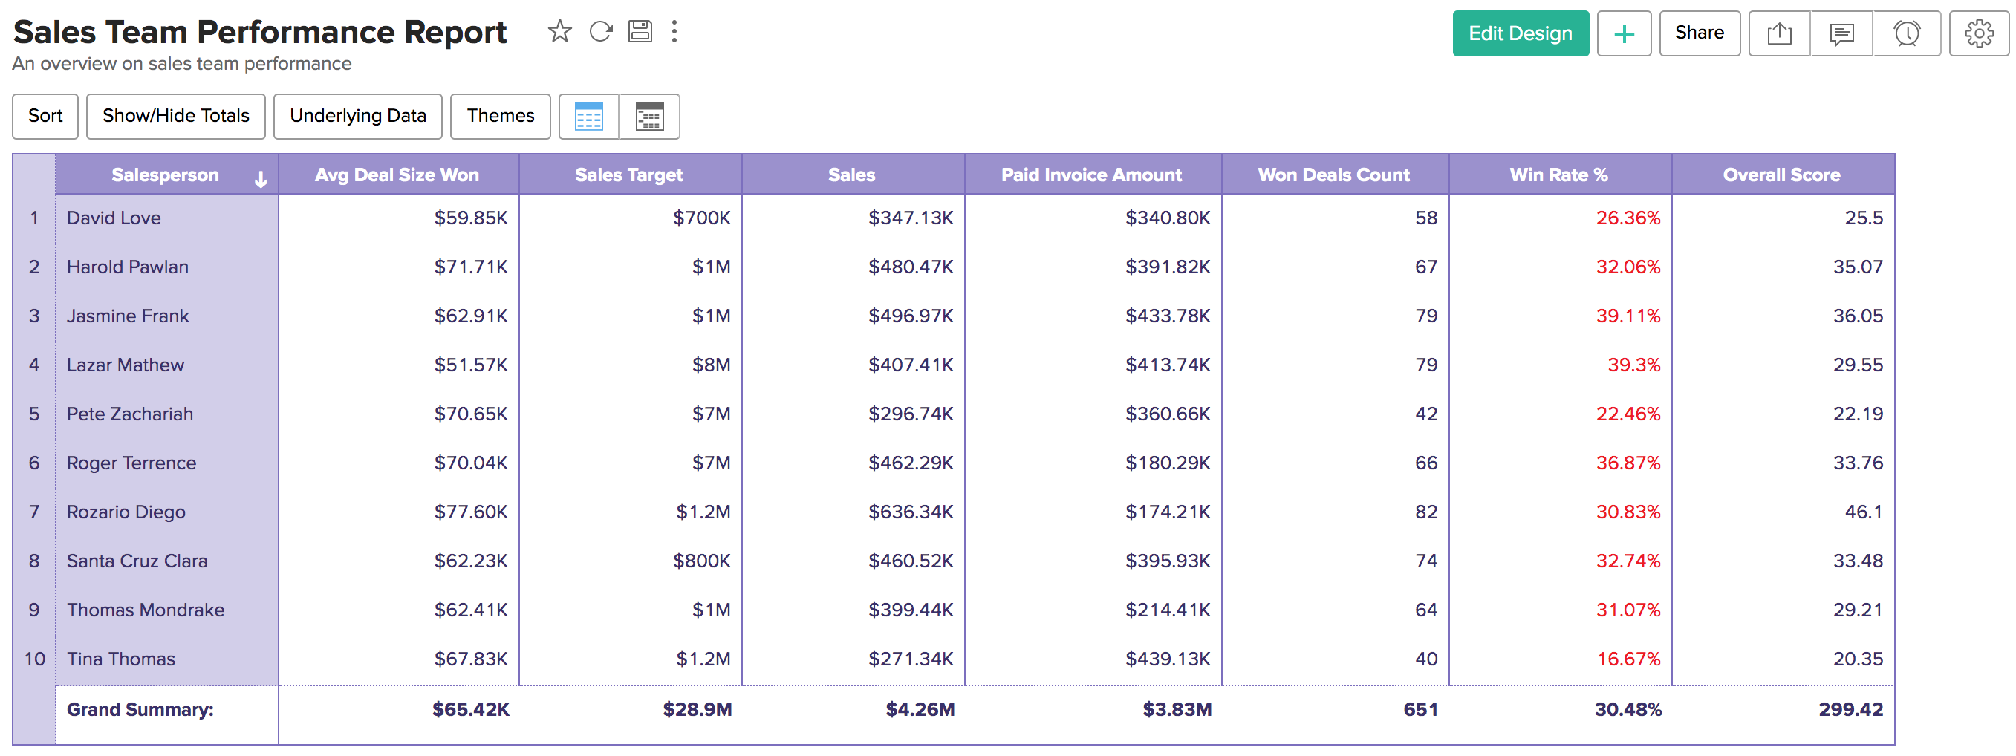Switch to the dark compact table layout
This screenshot has width=2016, height=756.
tap(648, 117)
